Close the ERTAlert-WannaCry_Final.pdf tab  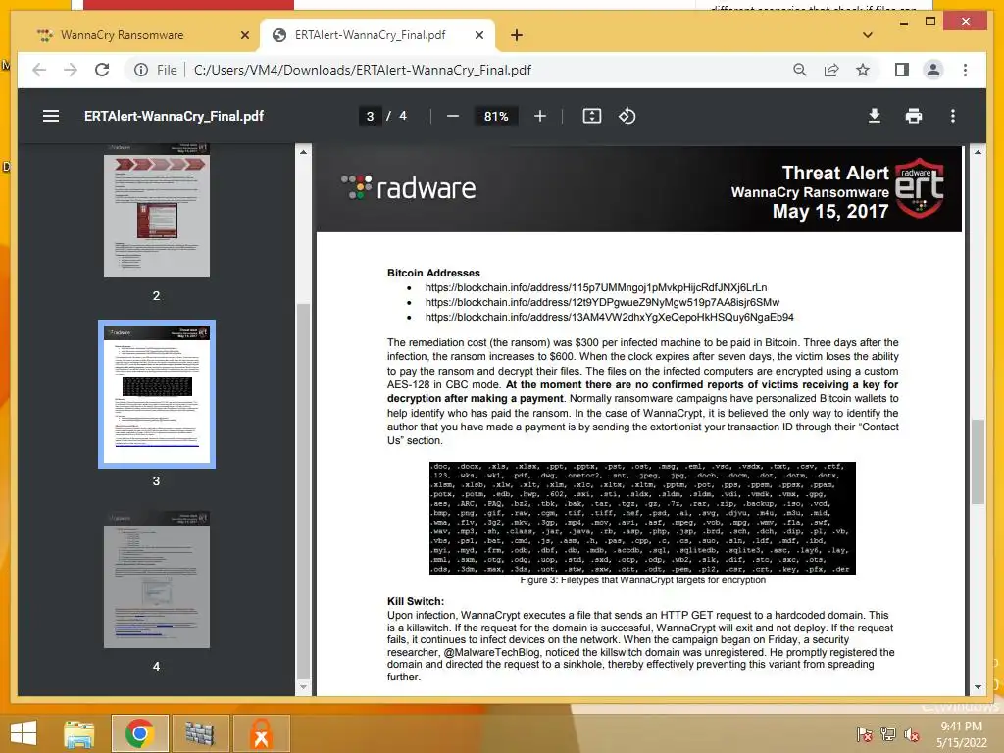(x=478, y=35)
